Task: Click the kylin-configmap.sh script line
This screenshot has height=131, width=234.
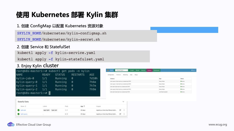Action: 62,33
